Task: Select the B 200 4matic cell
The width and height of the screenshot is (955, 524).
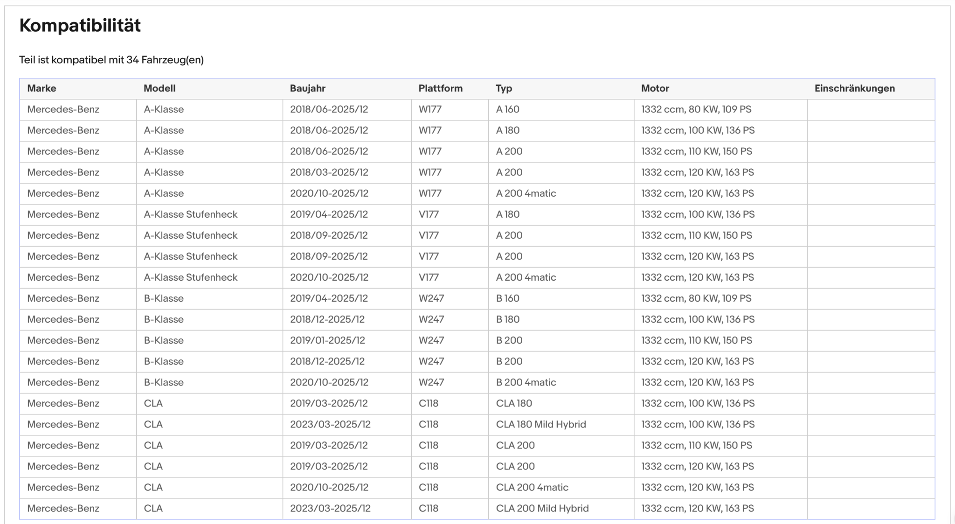Action: click(561, 382)
